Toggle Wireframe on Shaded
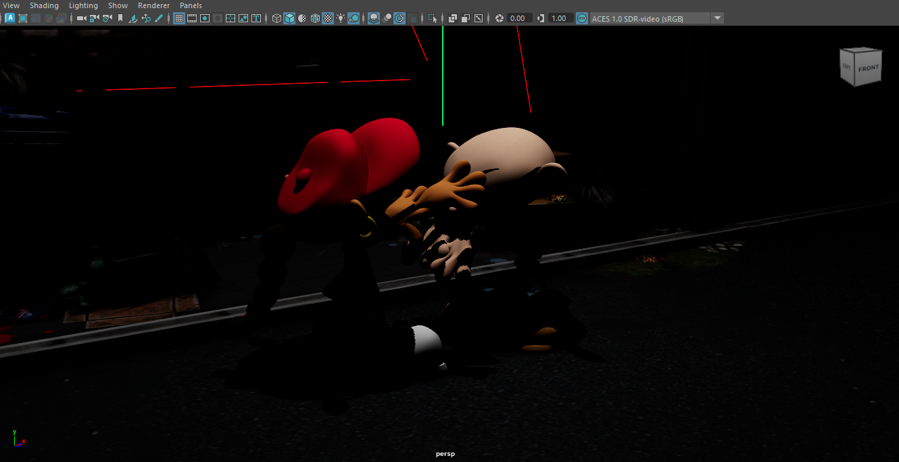The width and height of the screenshot is (899, 462). [x=316, y=18]
